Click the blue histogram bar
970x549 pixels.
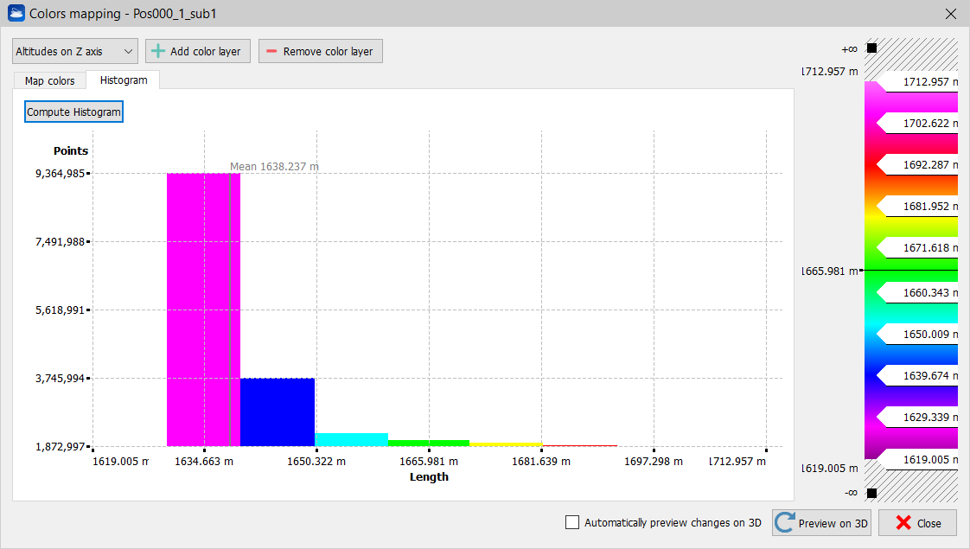[x=277, y=412]
